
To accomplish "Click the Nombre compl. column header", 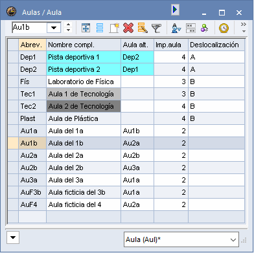I will [84, 45].
